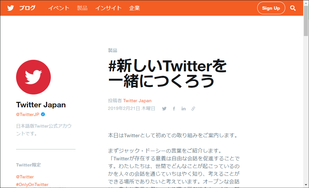The image size is (309, 188).
Task: Follow the @TwitterJP profile link
Action: coord(27,114)
